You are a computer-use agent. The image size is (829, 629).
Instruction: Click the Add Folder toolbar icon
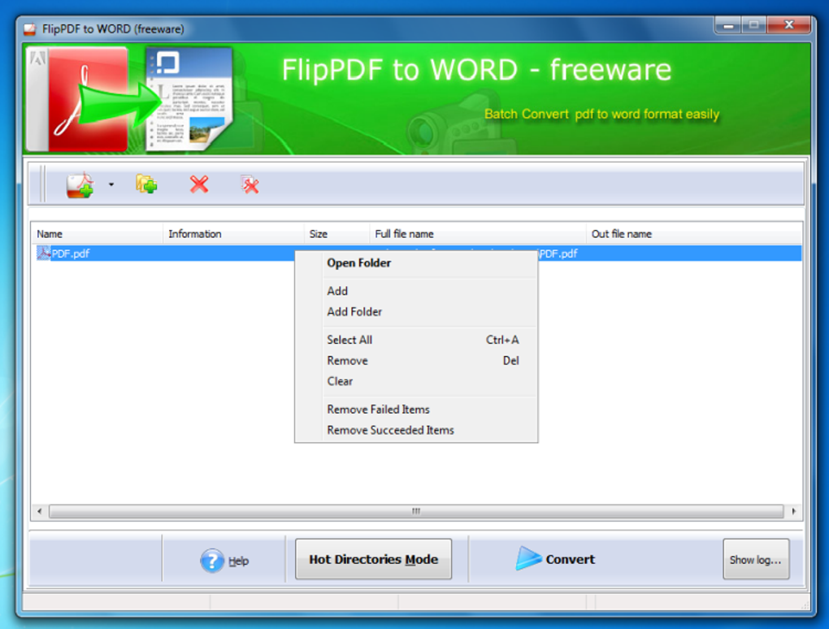(146, 184)
